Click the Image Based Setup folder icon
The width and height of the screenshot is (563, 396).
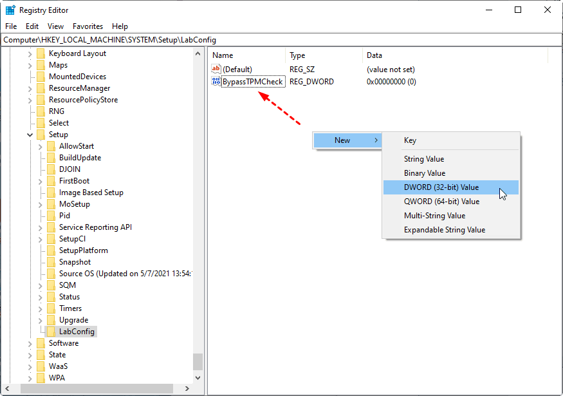51,193
